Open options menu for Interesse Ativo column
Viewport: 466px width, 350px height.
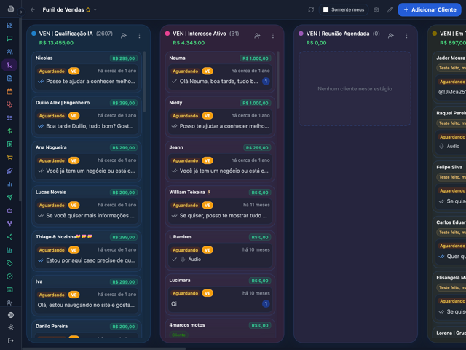coord(273,36)
